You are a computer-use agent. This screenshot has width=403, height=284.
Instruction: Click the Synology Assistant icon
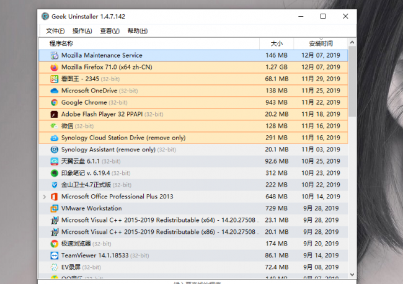click(54, 149)
